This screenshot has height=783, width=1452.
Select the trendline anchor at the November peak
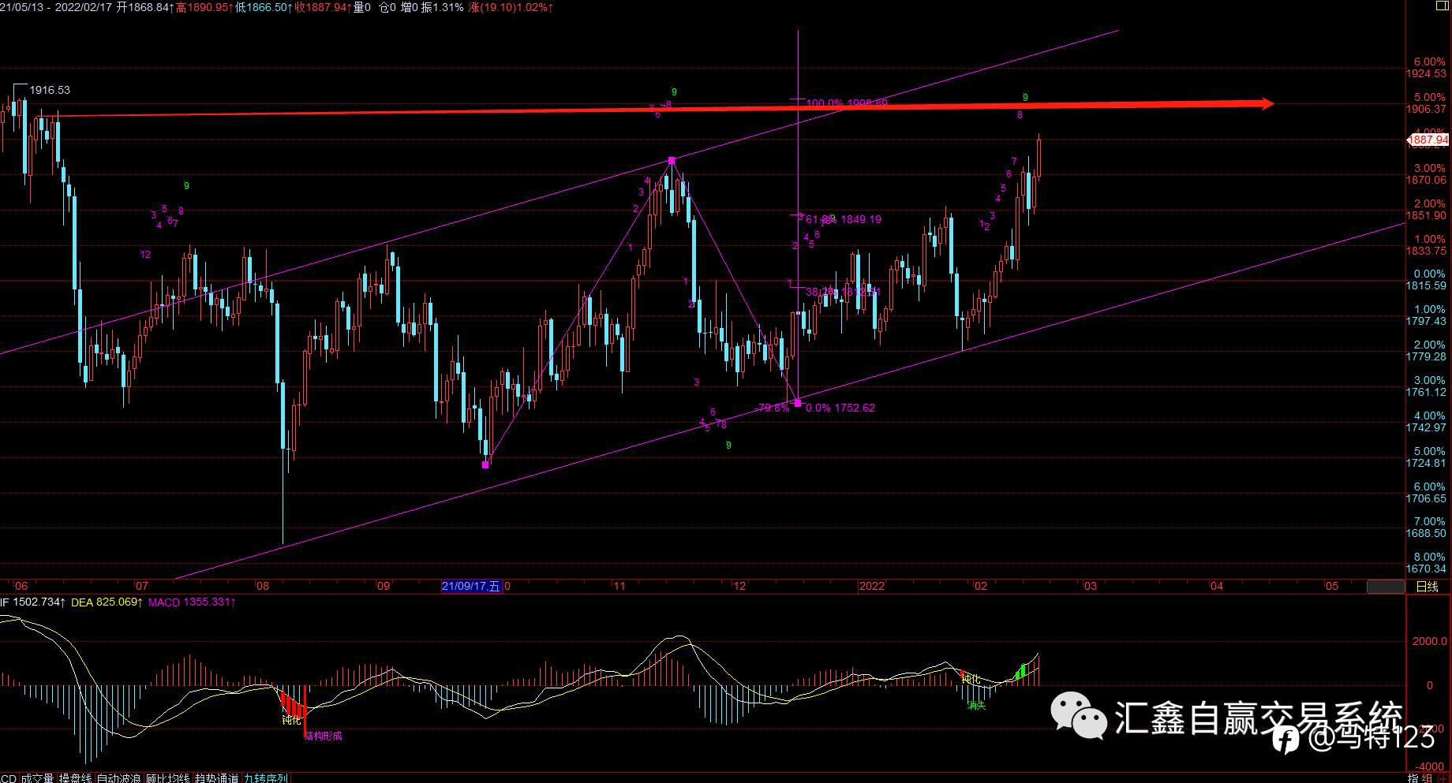pos(672,161)
